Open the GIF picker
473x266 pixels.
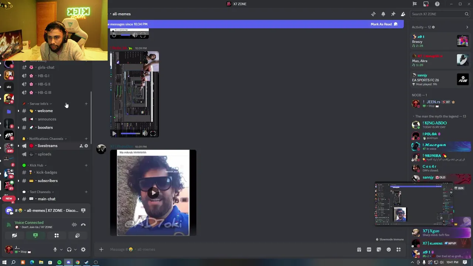[369, 249]
